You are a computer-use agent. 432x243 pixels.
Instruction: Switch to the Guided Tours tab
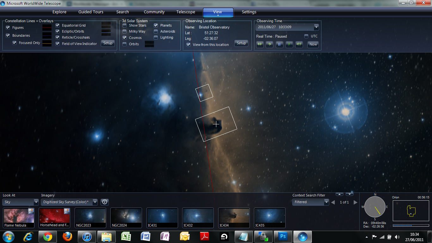[91, 12]
